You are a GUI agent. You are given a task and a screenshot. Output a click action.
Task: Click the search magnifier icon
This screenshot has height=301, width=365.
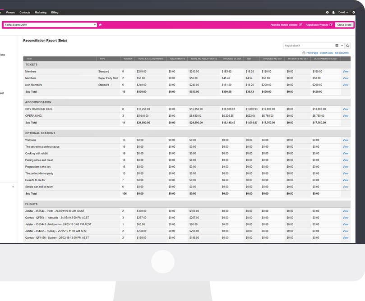[x=347, y=46]
